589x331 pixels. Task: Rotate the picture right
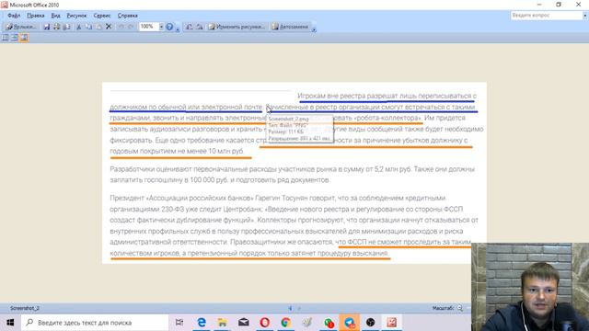(200, 27)
